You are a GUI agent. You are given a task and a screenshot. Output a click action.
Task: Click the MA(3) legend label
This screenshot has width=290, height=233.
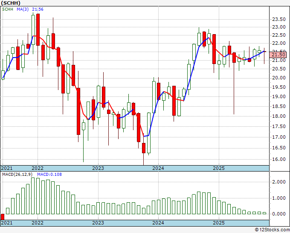pos(23,9)
